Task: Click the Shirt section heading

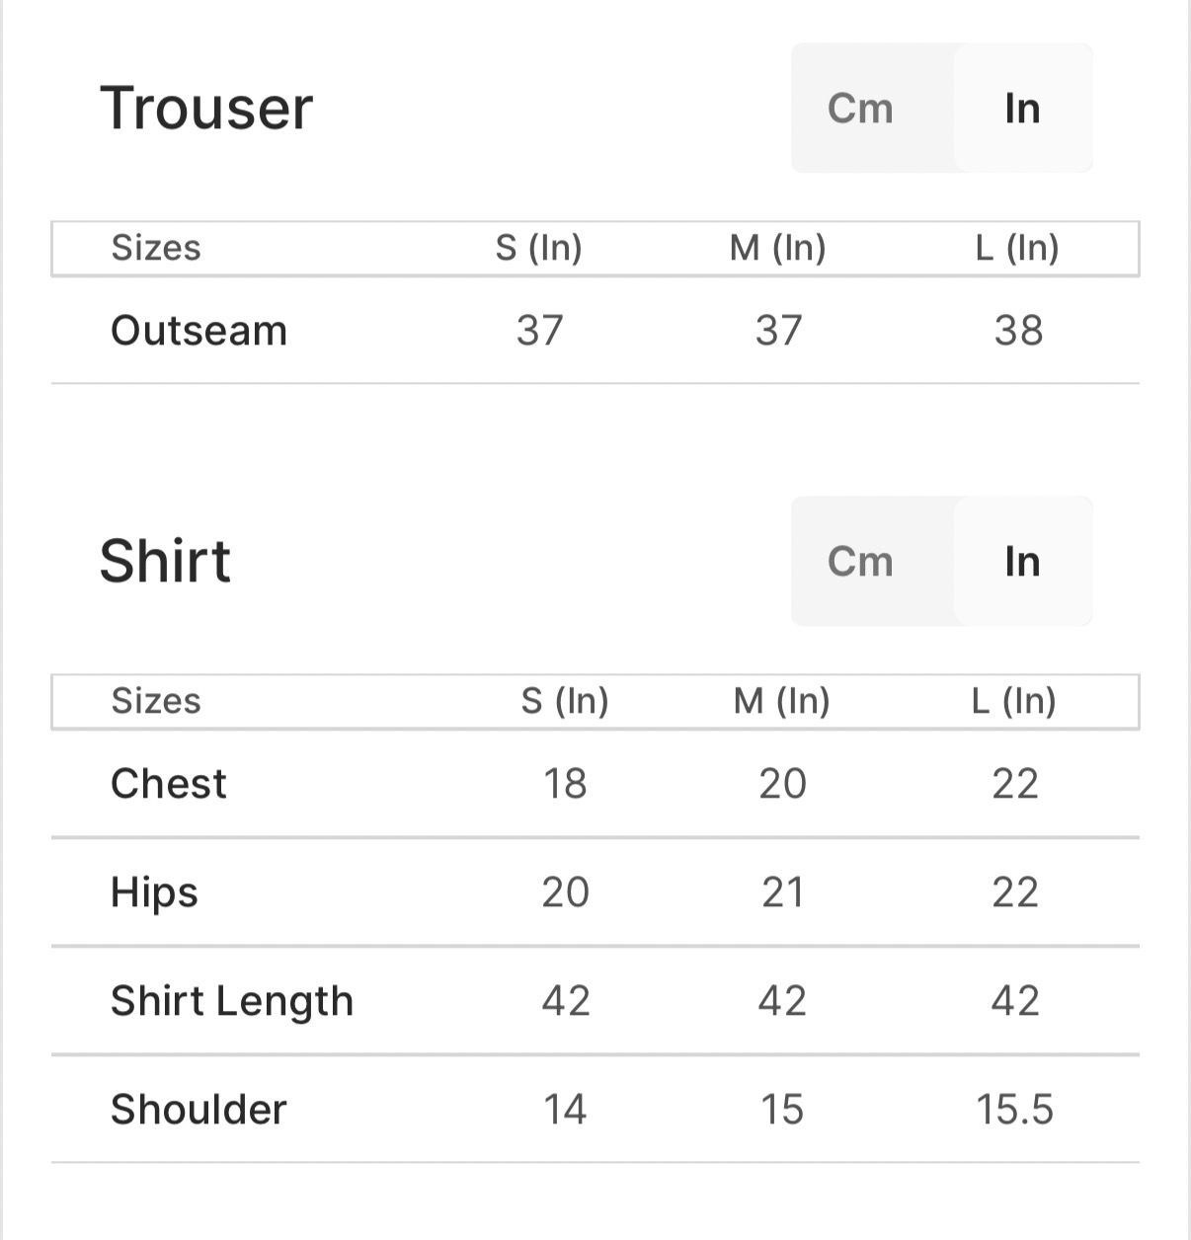Action: [165, 561]
